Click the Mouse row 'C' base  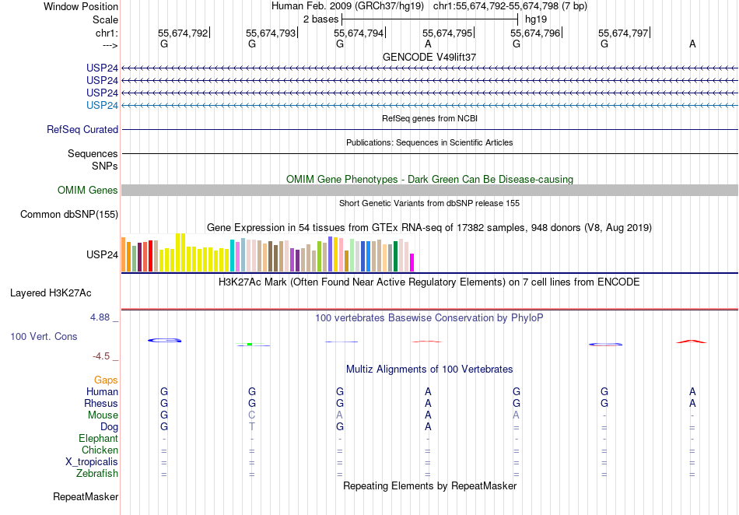[x=251, y=415]
